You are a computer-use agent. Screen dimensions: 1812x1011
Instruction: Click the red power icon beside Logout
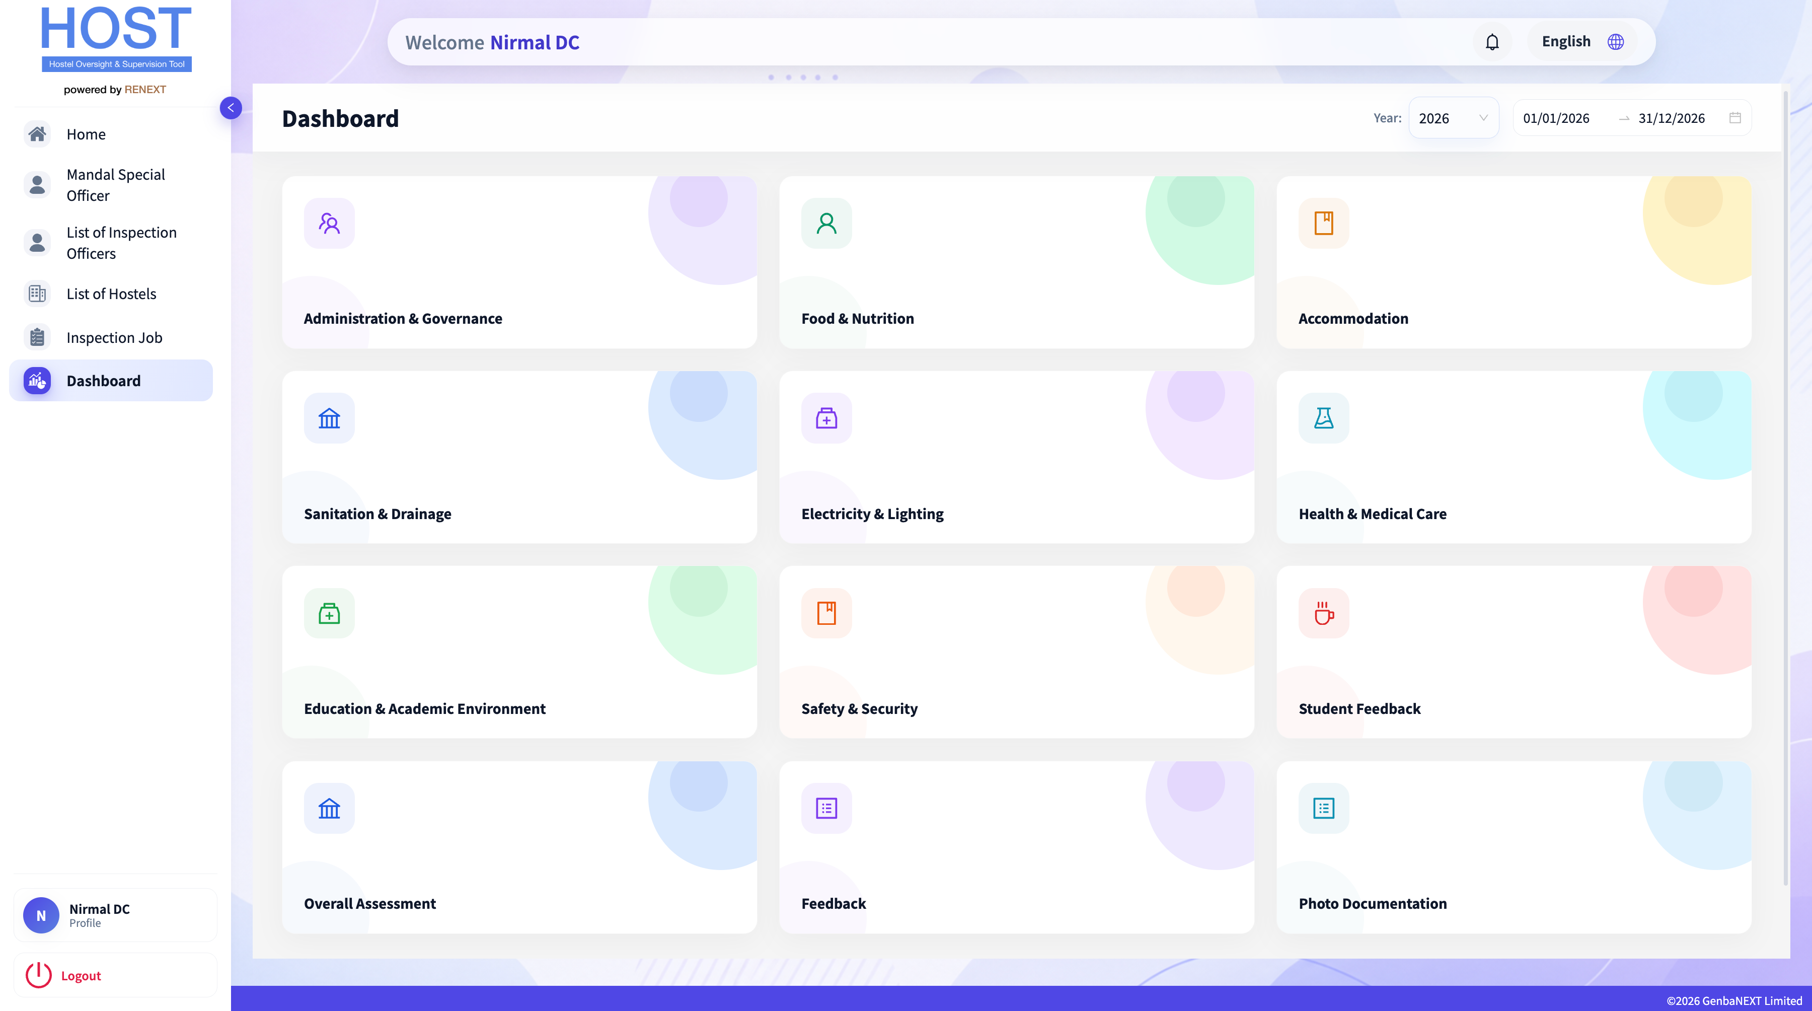point(39,975)
